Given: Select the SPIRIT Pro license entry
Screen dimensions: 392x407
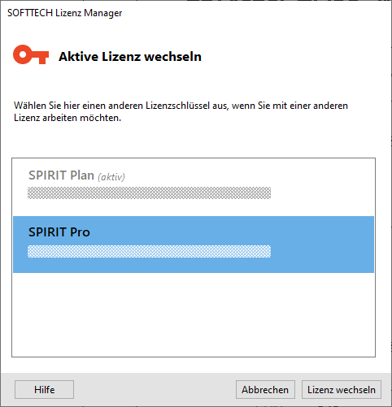Looking at the screenshot, I should click(194, 245).
